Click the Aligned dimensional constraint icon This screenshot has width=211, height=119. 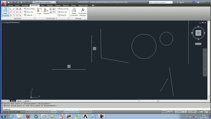click(x=46, y=10)
